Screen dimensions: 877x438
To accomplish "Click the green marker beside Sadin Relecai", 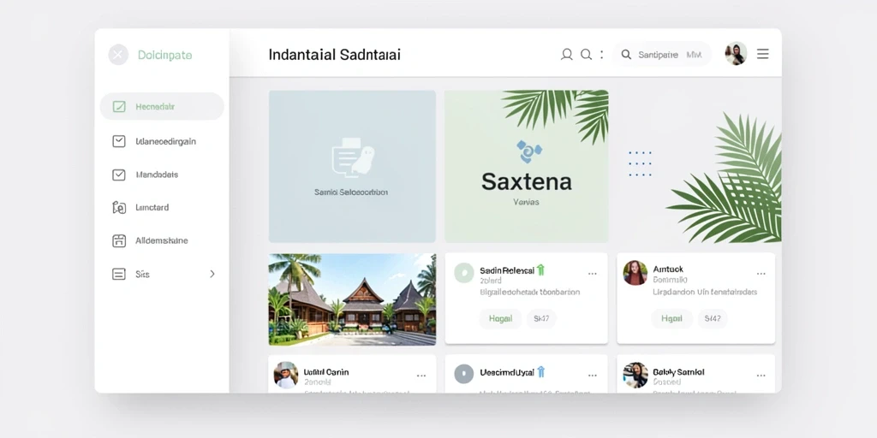I will tap(540, 269).
